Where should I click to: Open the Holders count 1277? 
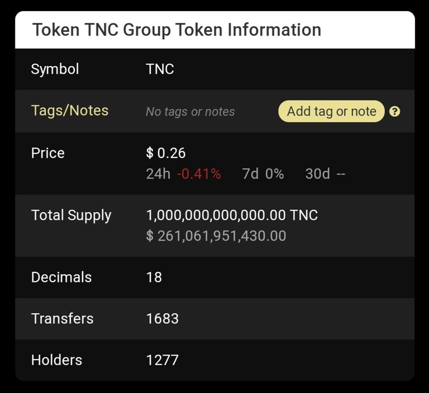point(163,360)
